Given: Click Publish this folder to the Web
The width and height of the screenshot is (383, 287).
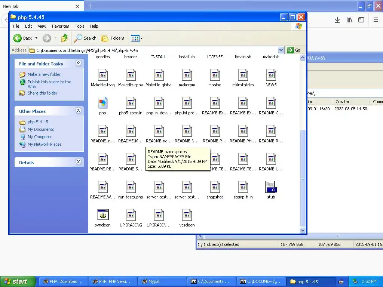Looking at the screenshot, I should coord(49,84).
